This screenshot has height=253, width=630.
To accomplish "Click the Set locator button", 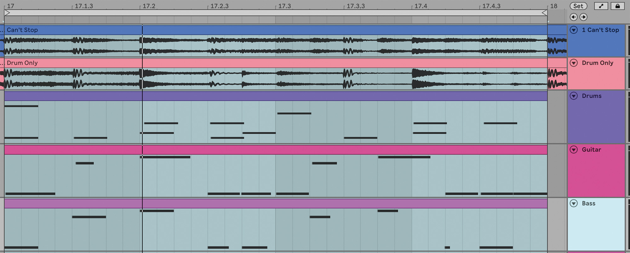I will (578, 6).
